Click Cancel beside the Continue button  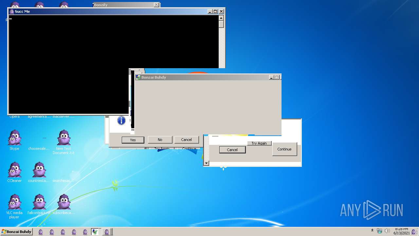point(232,150)
